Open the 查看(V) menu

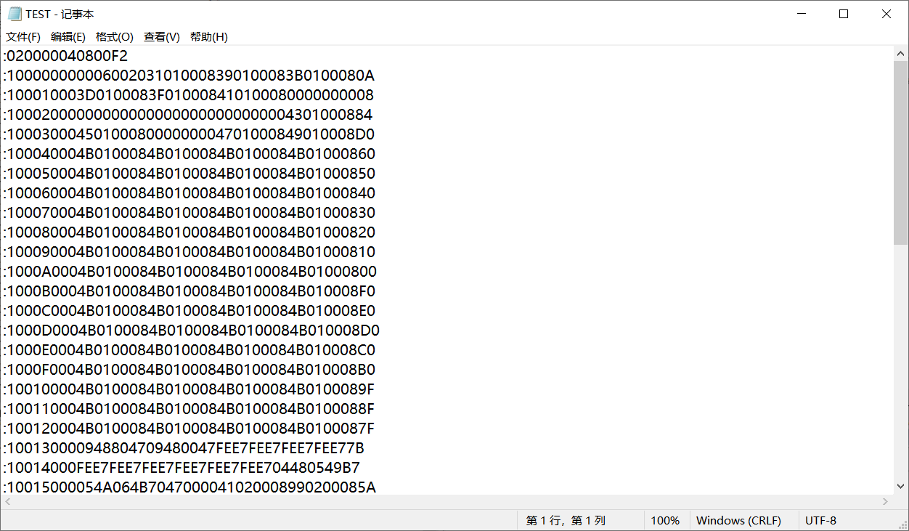pos(162,36)
